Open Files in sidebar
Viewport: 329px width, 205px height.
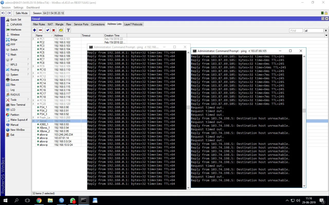click(x=13, y=85)
